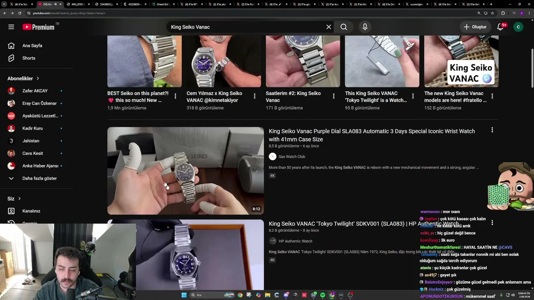Switch to the 45326650 browser tab

tap(135, 4)
